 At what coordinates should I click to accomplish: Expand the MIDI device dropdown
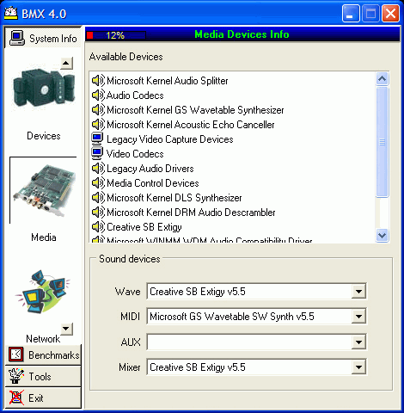(x=358, y=317)
